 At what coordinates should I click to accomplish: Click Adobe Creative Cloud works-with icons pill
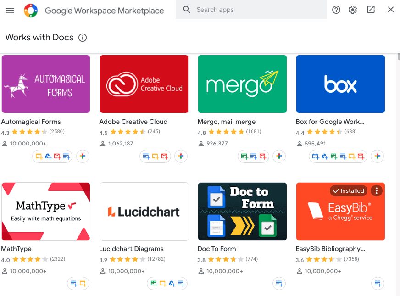155,156
